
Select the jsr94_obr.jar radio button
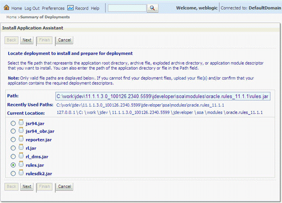pos(13,131)
